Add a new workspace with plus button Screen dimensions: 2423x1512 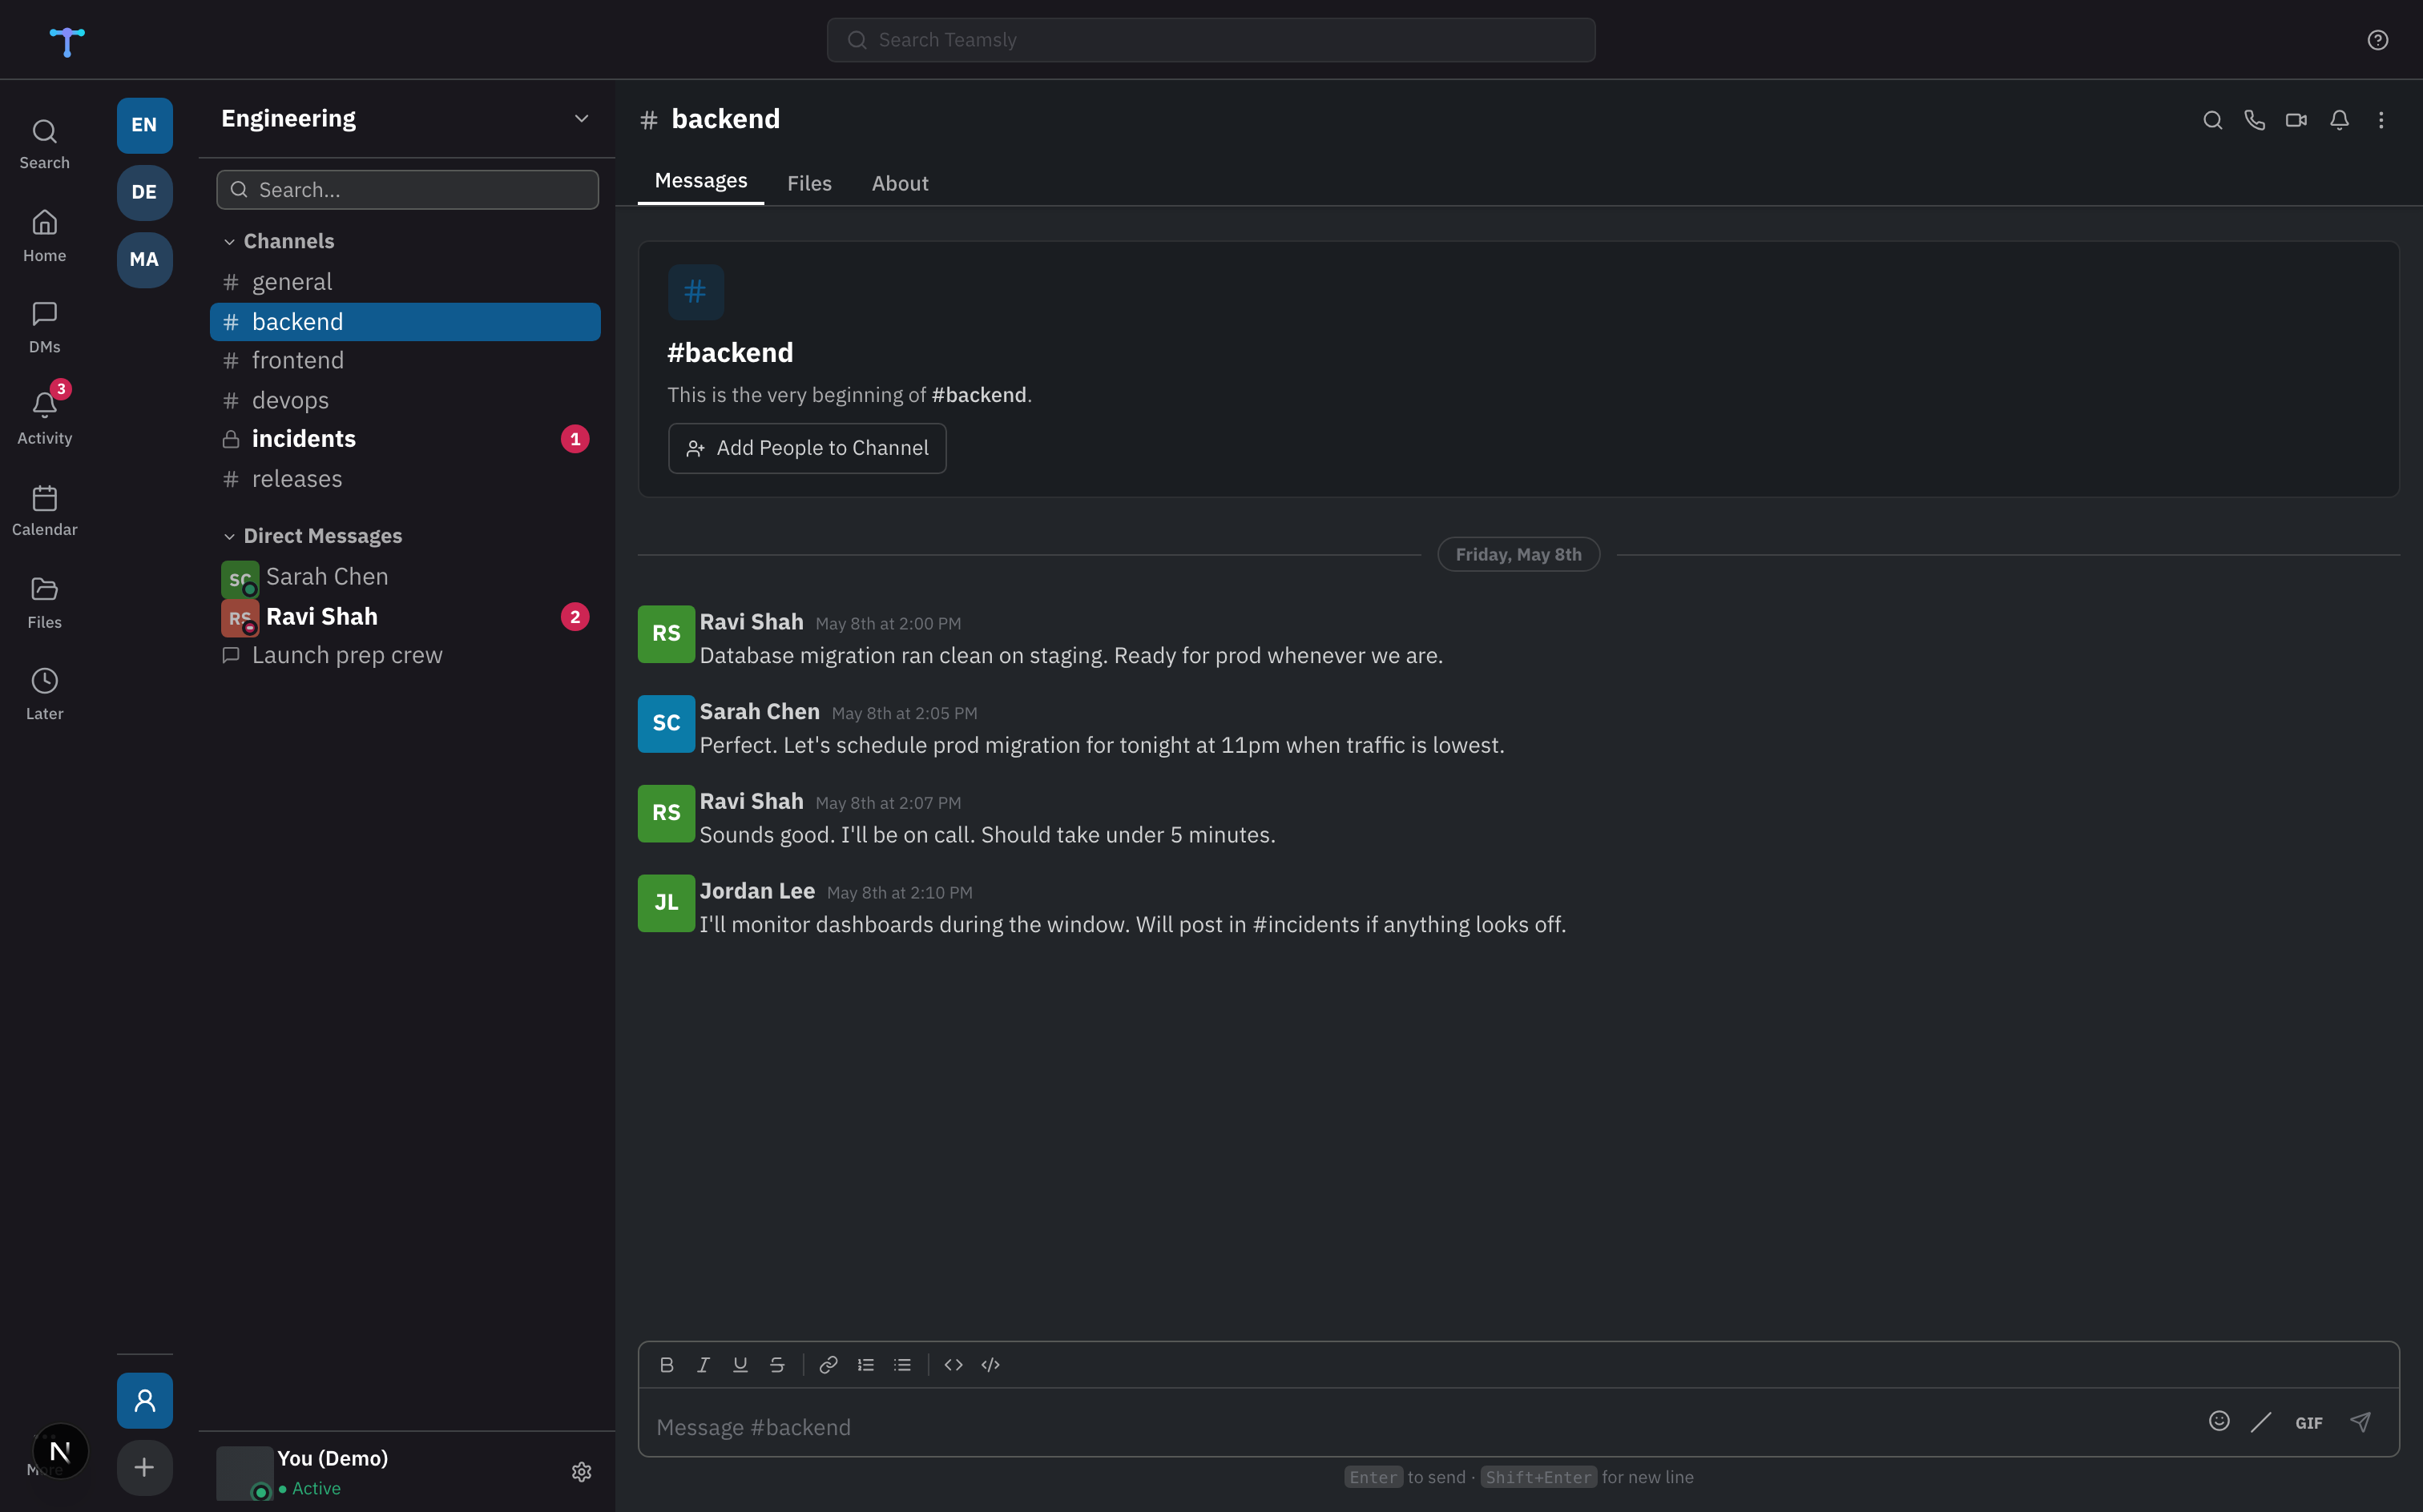(144, 1467)
